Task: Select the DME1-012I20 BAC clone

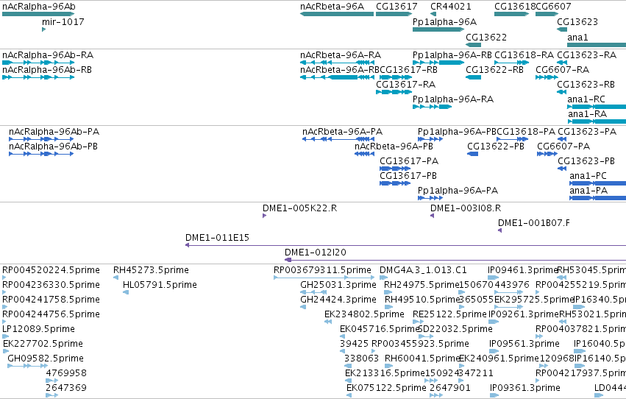Action: point(455,260)
